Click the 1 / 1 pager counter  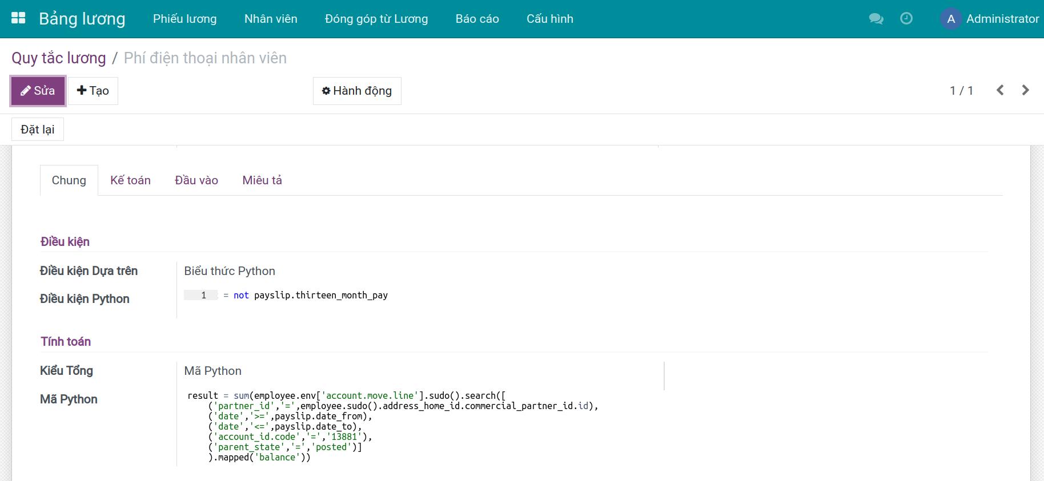pyautogui.click(x=961, y=91)
